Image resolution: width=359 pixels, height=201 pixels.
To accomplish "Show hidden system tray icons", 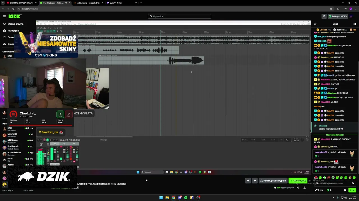I will (334, 198).
